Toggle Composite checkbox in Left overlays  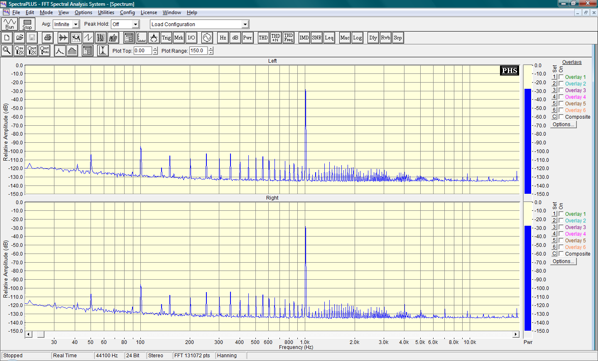(x=561, y=117)
